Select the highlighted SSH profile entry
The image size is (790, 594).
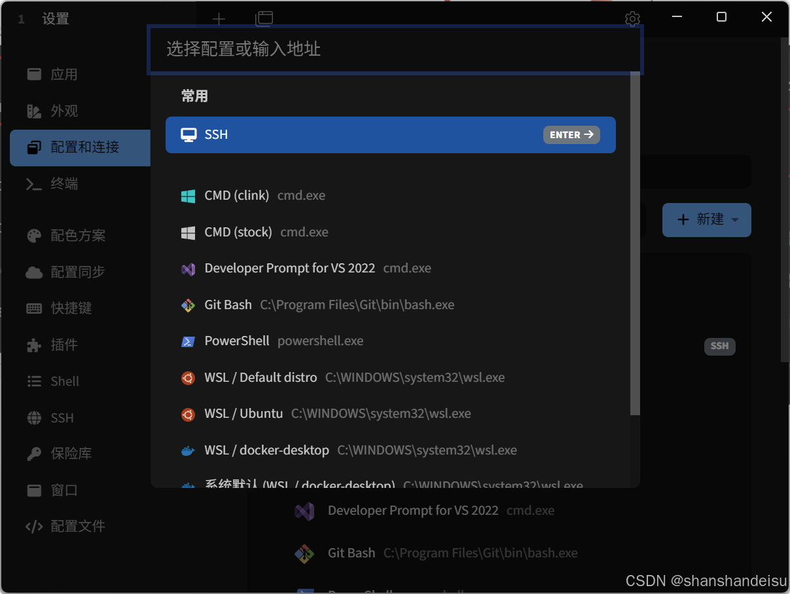tap(391, 135)
